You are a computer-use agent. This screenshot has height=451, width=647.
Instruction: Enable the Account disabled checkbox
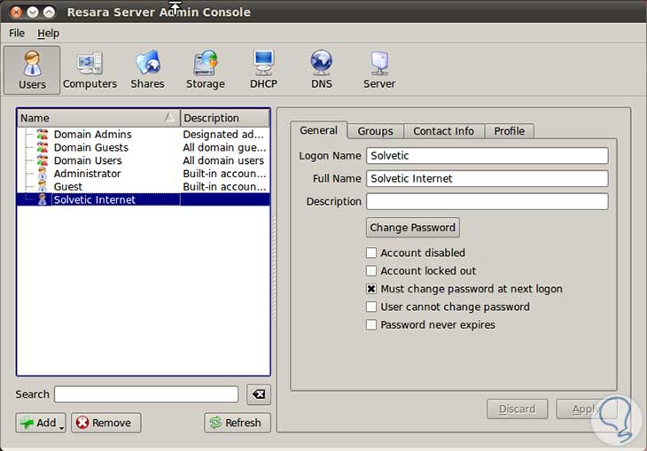(372, 253)
